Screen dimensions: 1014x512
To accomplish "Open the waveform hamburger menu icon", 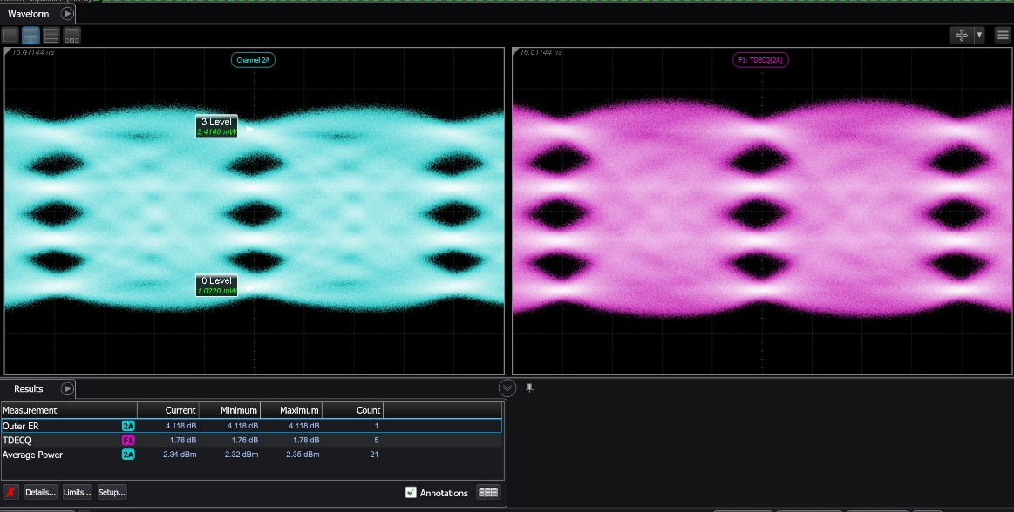I will 1003,35.
